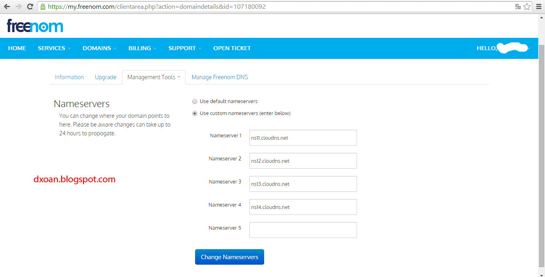Click the Nameservers heading text
Screen dimensions: 545x277
[82, 104]
